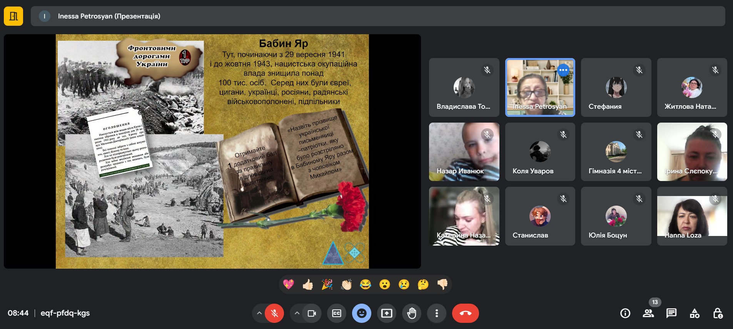This screenshot has width=733, height=329.
Task: Open the three-dot more options menu
Action: (436, 313)
